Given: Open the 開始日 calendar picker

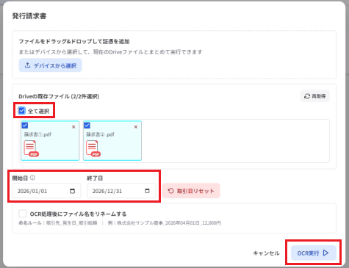Looking at the screenshot, I should (72, 191).
